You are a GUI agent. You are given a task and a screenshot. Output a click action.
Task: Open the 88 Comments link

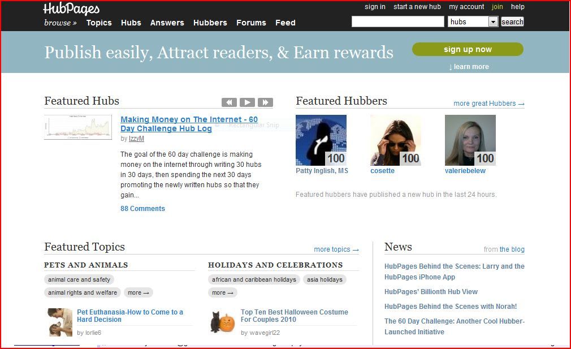click(x=142, y=208)
